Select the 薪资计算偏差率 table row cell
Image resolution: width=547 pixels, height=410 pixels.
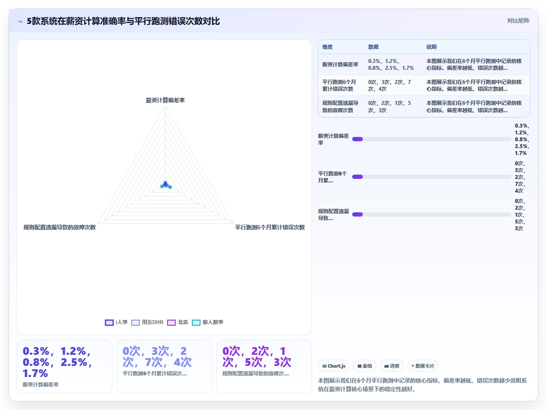(x=340, y=65)
